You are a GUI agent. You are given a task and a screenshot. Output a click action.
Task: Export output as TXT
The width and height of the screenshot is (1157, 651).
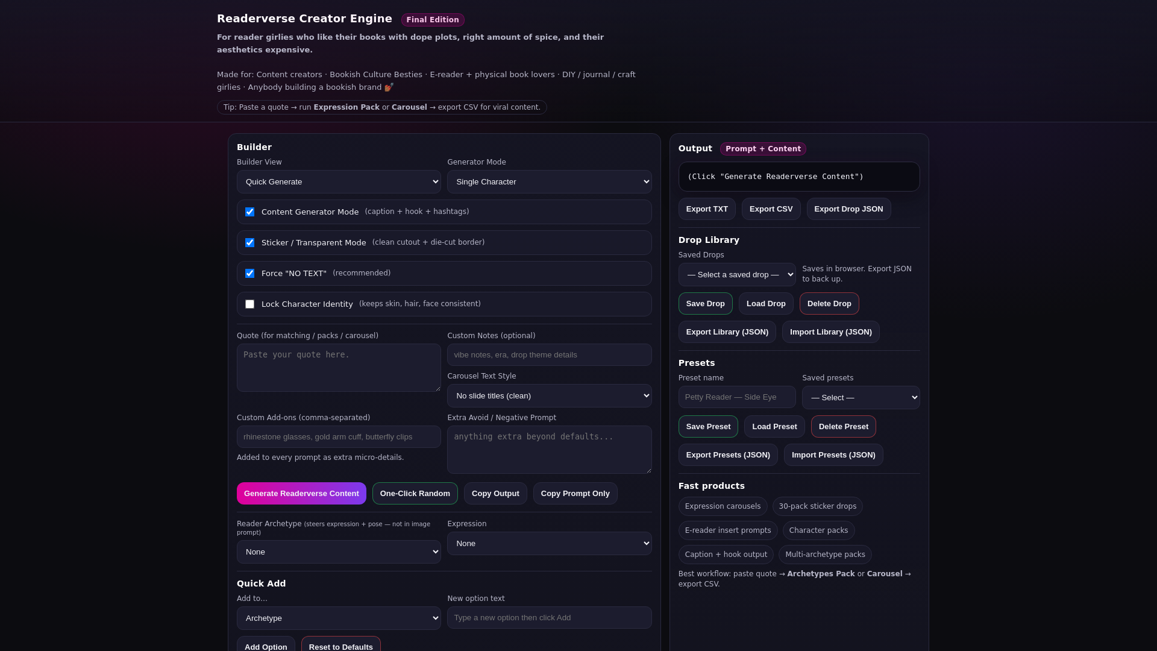[707, 209]
